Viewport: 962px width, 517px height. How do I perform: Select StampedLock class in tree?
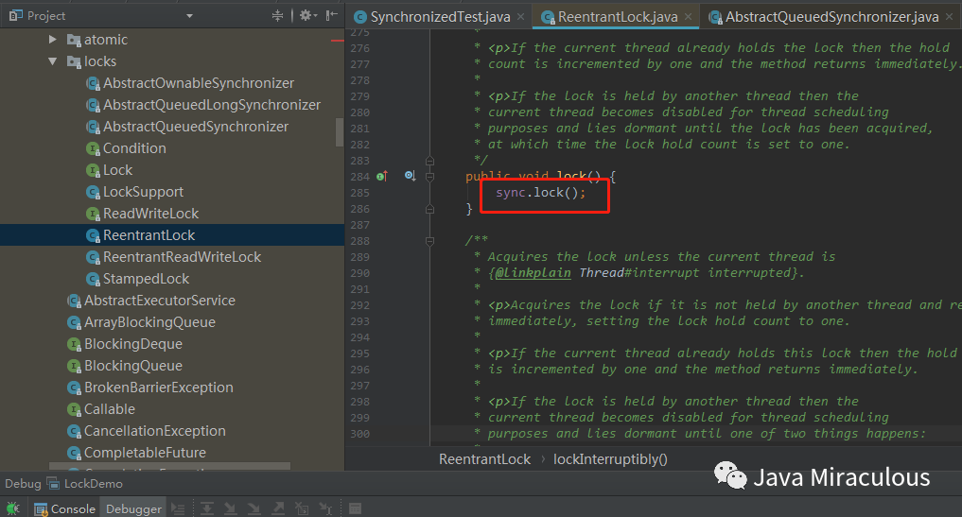pyautogui.click(x=138, y=279)
